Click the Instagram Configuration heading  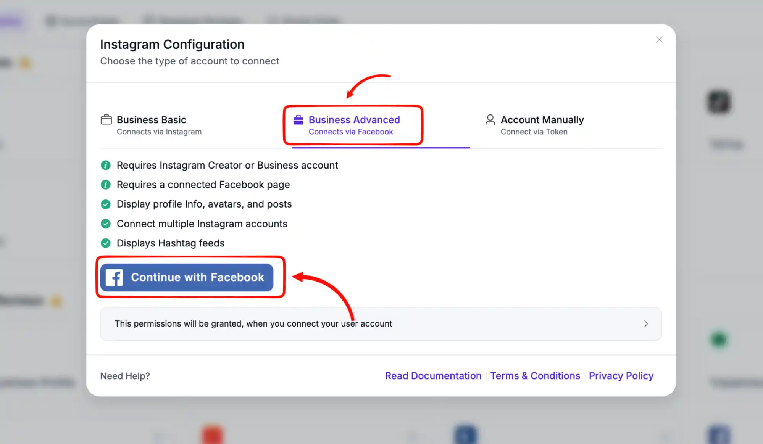(x=172, y=45)
